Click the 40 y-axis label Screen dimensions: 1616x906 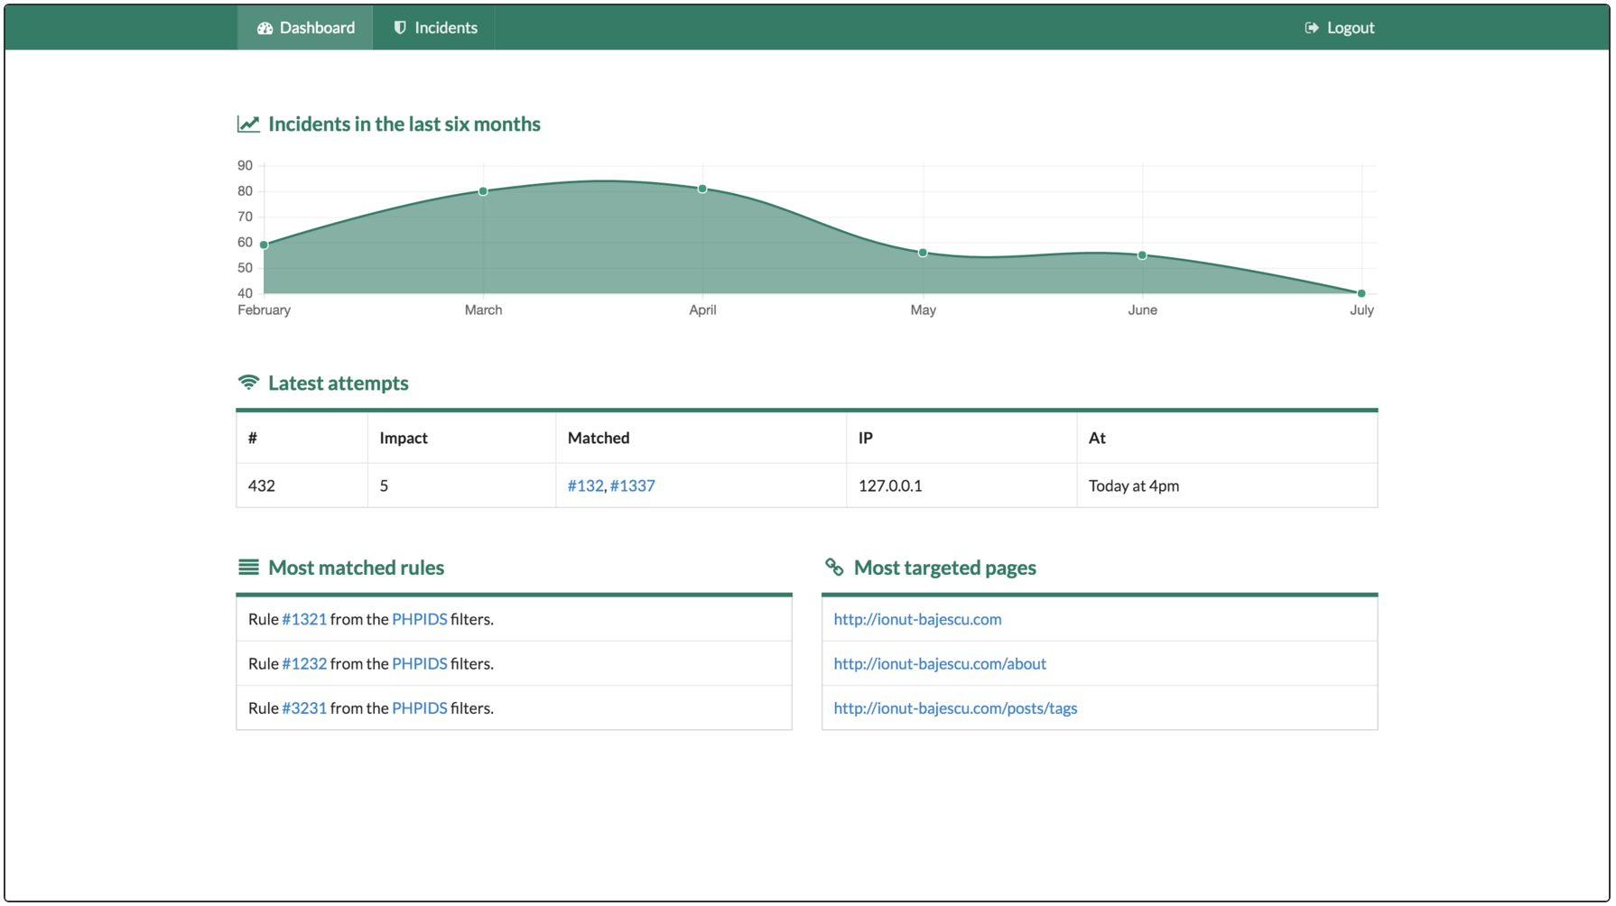(245, 292)
